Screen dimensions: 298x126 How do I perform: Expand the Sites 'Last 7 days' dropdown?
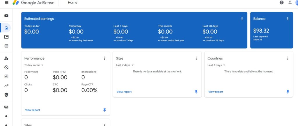(125, 65)
